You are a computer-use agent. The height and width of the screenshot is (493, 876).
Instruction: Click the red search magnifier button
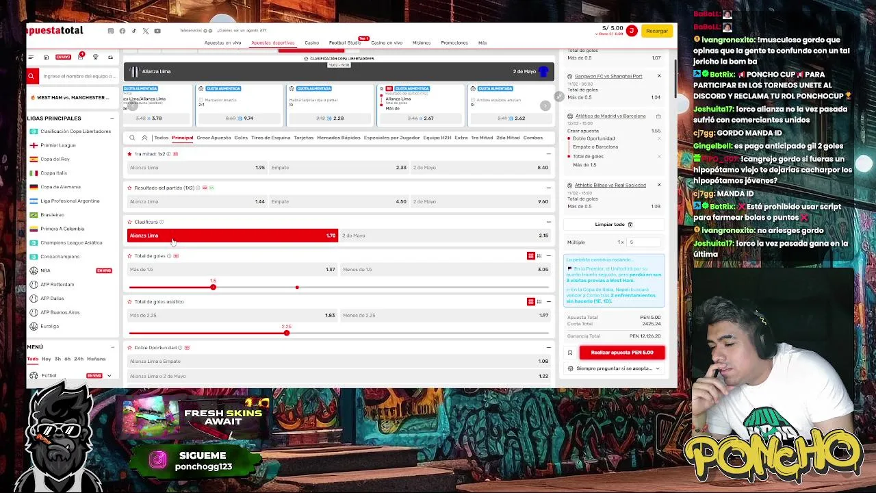(31, 77)
